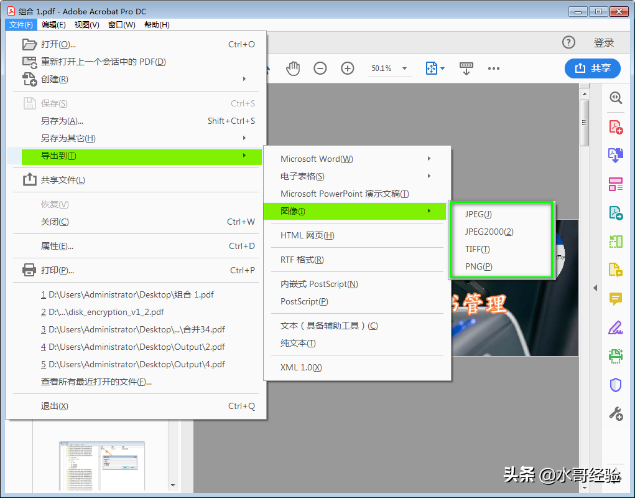Click the Share file icon in menu

pyautogui.click(x=29, y=179)
